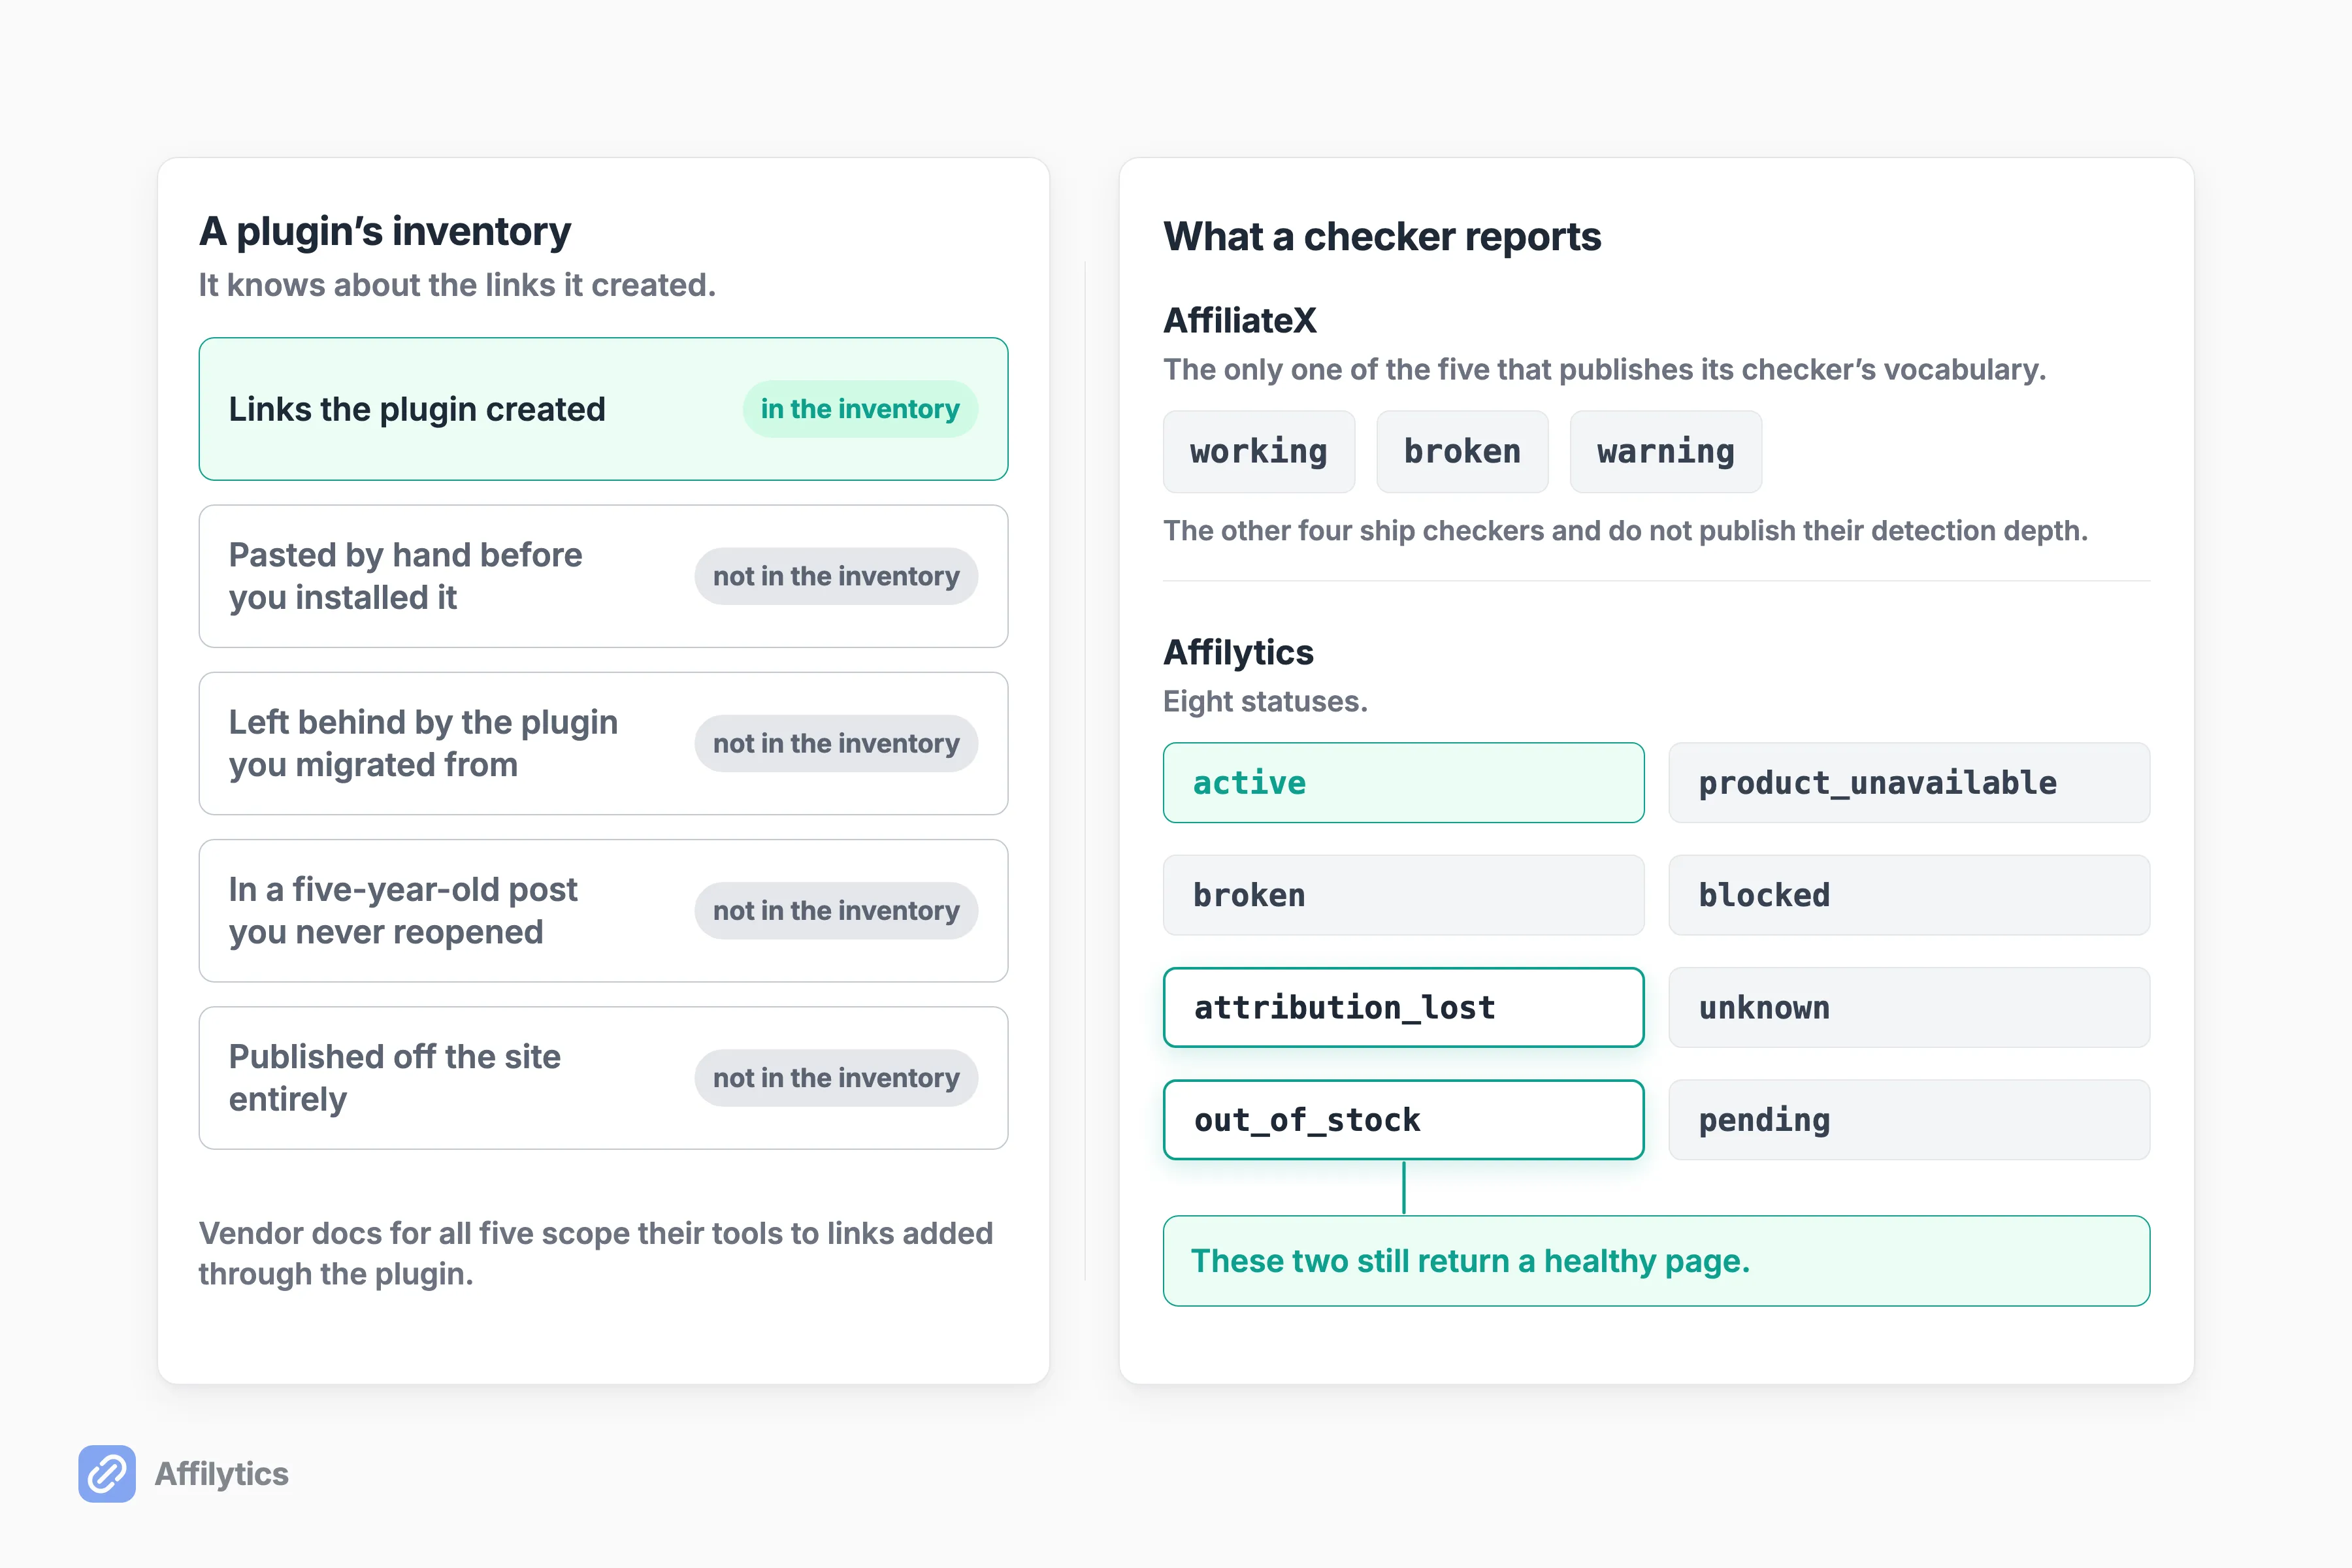Select the 'product_unavailable' status tile
The width and height of the screenshot is (2352, 1568).
(1909, 782)
